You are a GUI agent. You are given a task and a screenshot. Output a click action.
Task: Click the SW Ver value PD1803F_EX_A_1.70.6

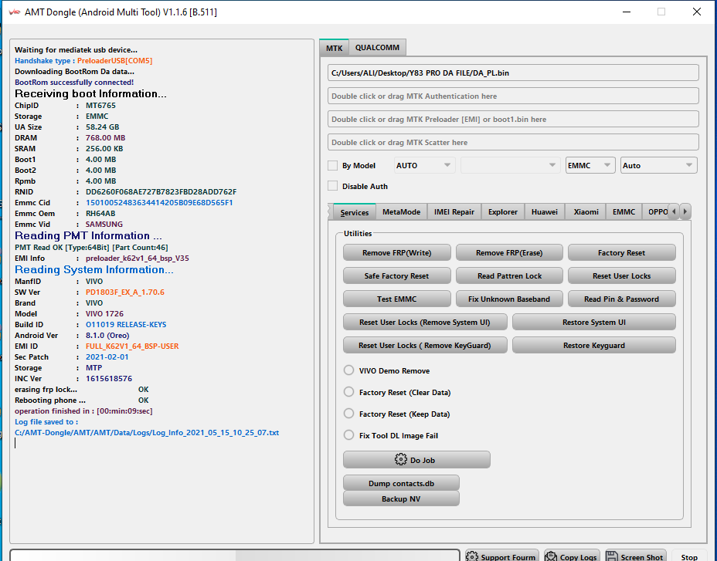point(125,292)
